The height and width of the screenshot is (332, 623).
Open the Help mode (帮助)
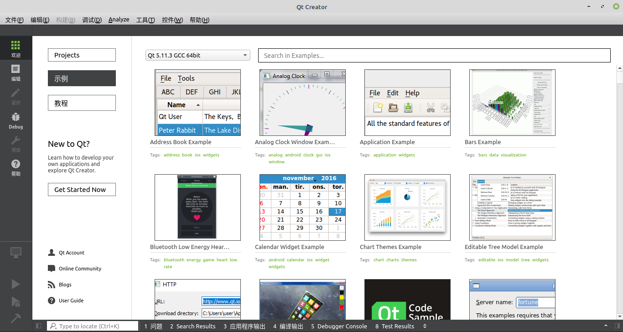coord(16,168)
